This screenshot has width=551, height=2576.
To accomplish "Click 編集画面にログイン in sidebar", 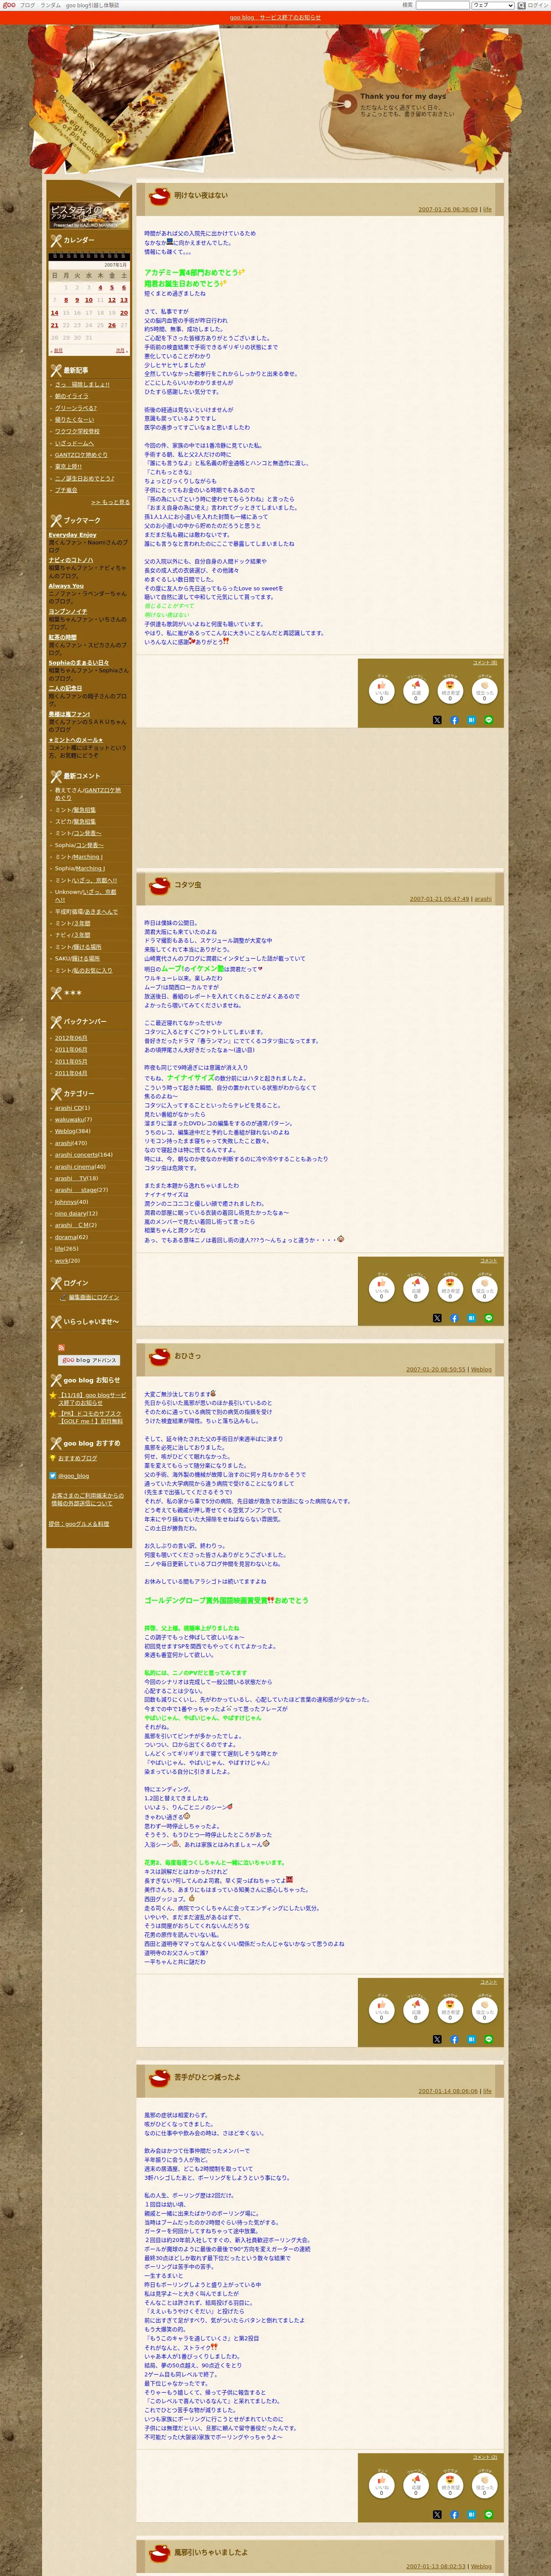I will tap(94, 1297).
